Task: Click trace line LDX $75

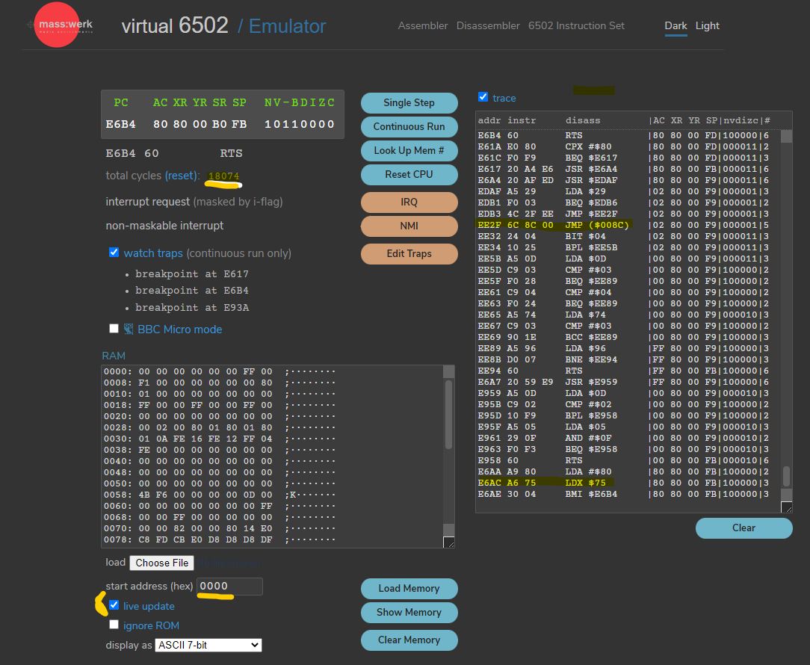Action: click(623, 483)
